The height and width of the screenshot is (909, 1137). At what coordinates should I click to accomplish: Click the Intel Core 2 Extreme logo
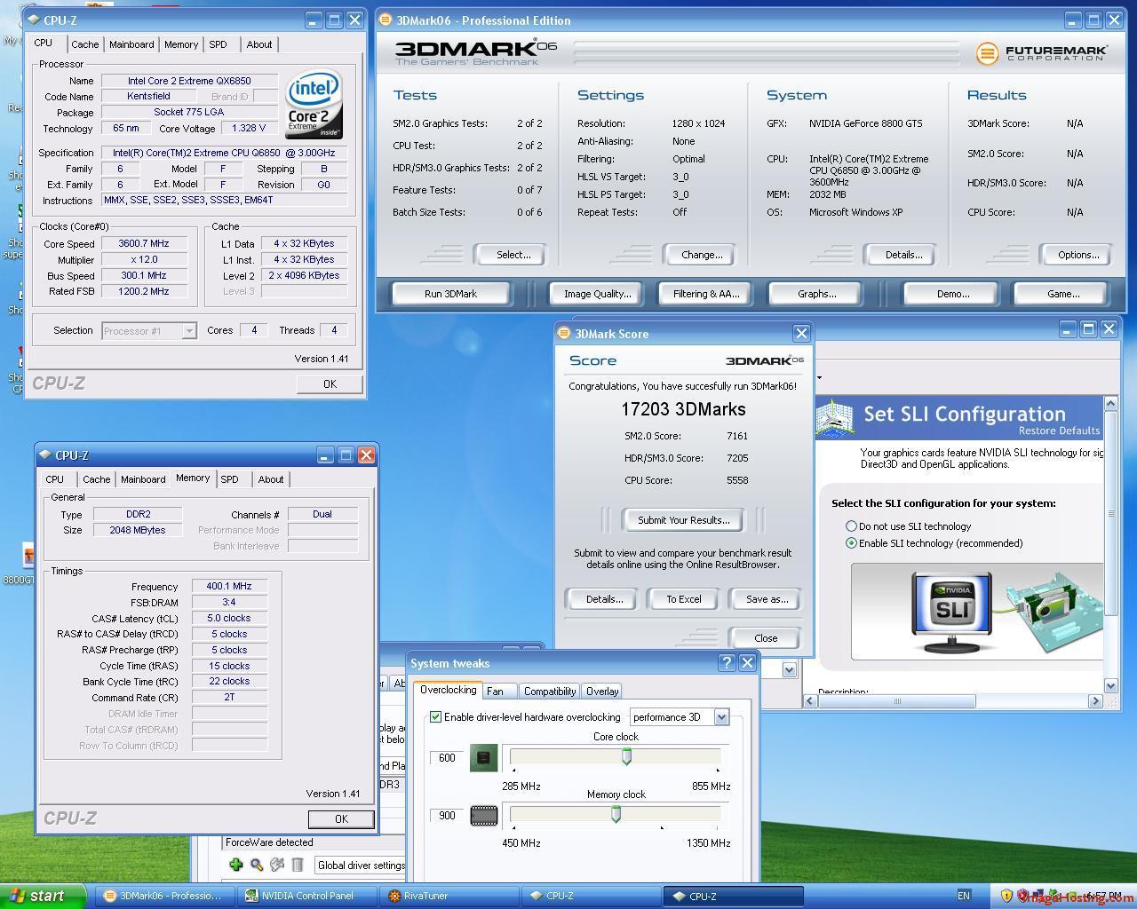(314, 106)
